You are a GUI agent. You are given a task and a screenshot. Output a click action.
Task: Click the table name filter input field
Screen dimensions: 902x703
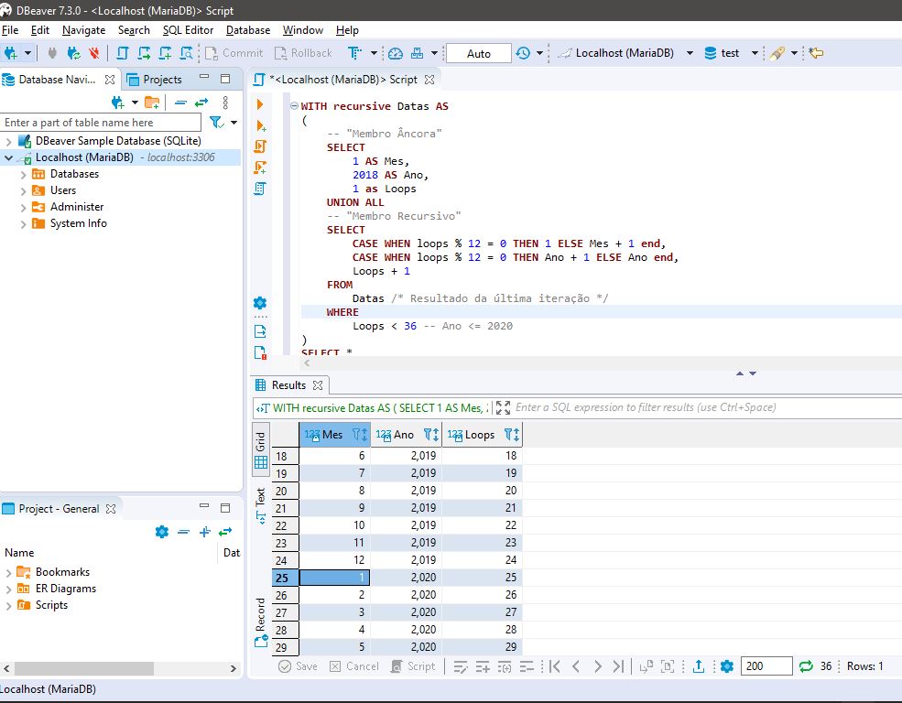[101, 123]
